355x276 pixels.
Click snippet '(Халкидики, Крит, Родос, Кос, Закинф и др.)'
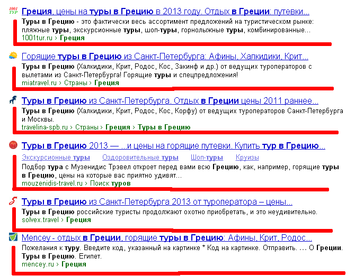147,67
